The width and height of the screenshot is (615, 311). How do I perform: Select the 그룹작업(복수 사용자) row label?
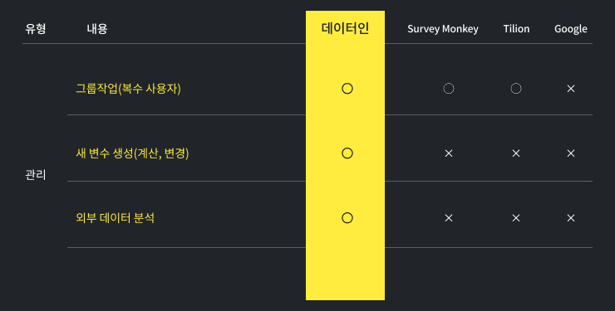[x=128, y=89]
